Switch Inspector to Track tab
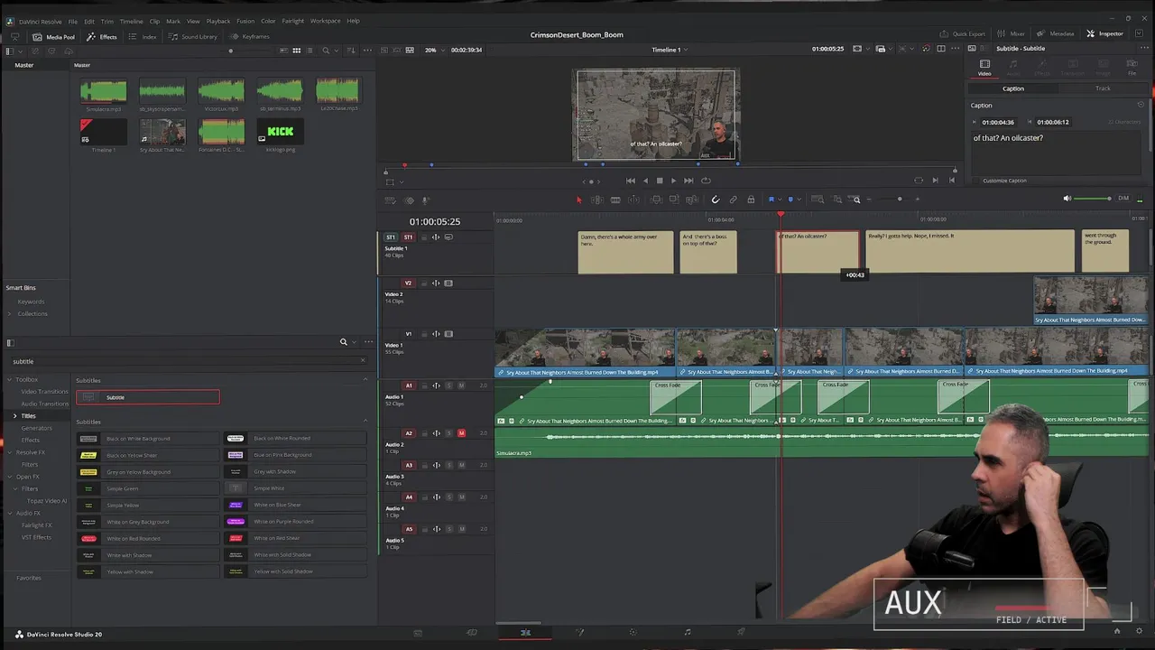The height and width of the screenshot is (650, 1155). (x=1103, y=88)
